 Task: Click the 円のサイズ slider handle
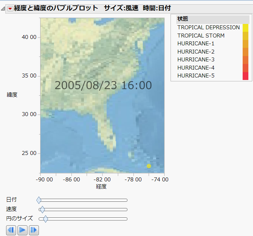(45, 219)
